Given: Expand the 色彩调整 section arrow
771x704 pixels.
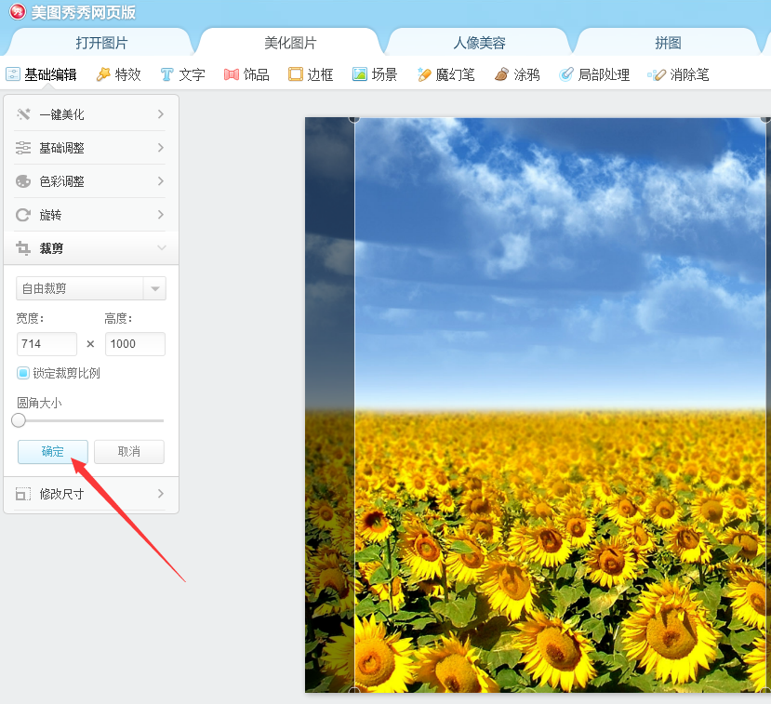Looking at the screenshot, I should click(160, 181).
